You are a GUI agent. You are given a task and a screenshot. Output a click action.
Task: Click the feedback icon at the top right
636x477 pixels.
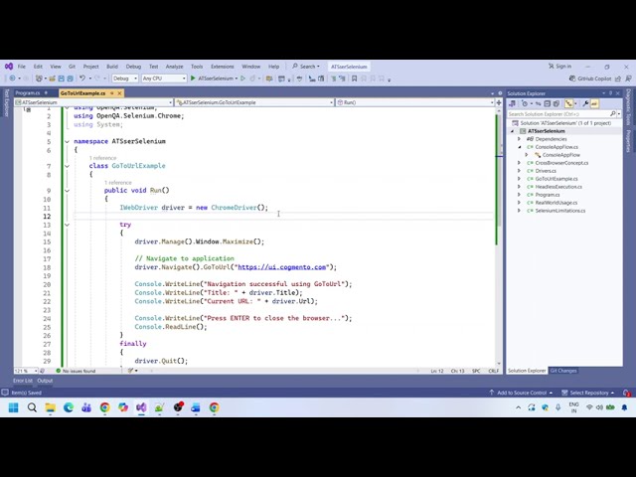click(628, 79)
